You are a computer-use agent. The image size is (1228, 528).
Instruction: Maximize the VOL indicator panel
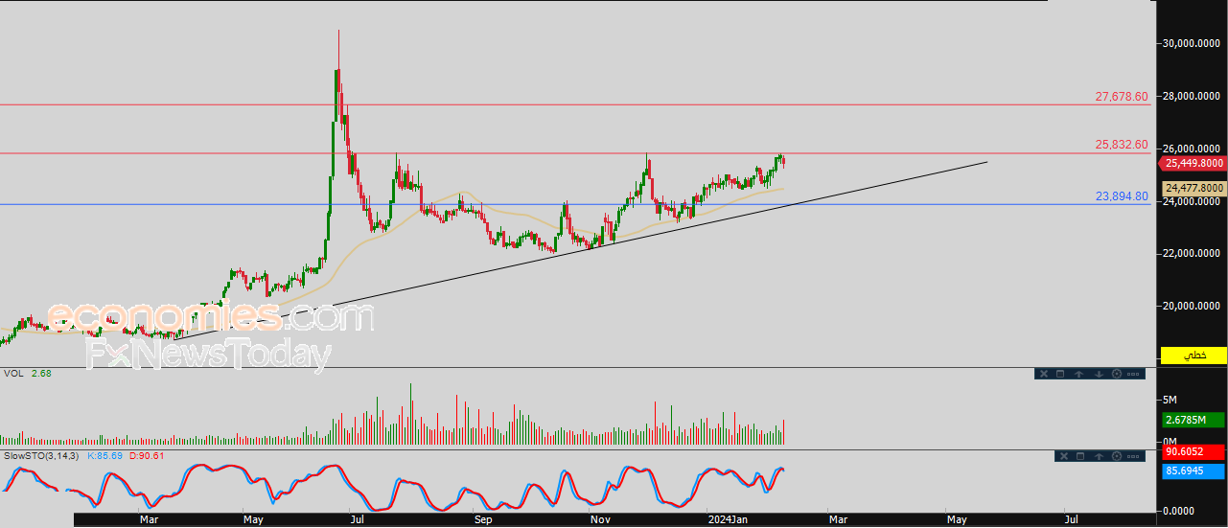pos(1060,374)
